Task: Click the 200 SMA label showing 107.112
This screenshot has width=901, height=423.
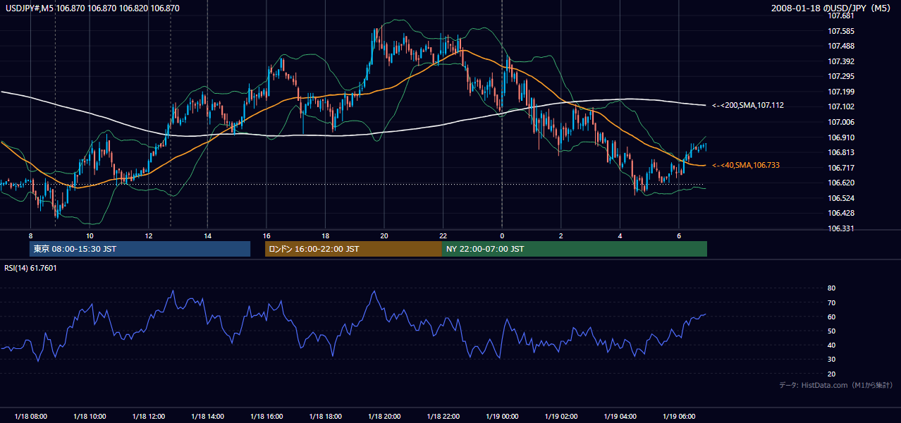Action: tap(748, 106)
